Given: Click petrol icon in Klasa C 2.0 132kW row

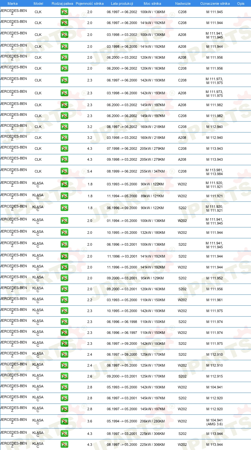Looking at the screenshot, I should (x=64, y=233).
